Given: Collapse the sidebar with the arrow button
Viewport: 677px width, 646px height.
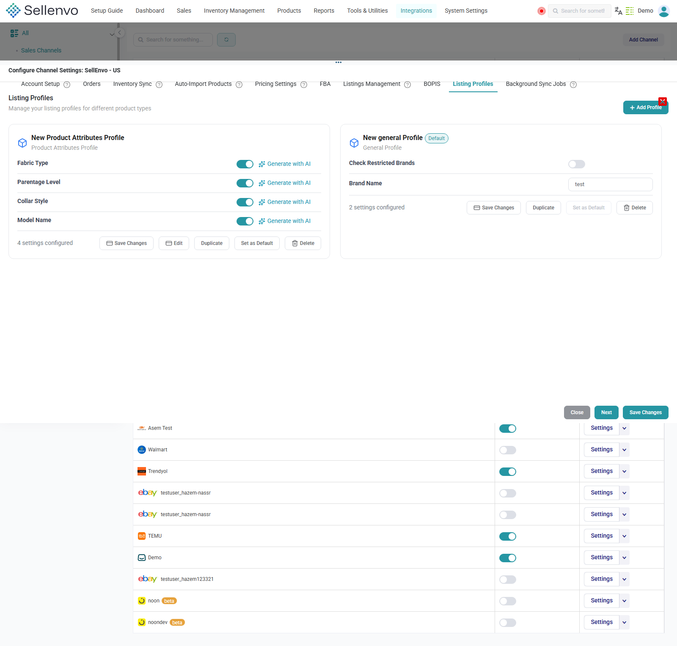Looking at the screenshot, I should 120,33.
